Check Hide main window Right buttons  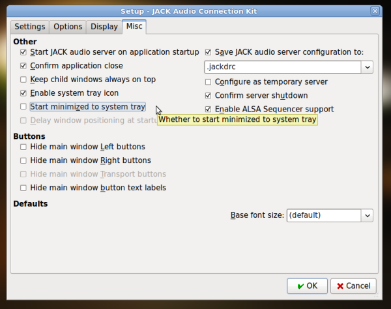23,160
